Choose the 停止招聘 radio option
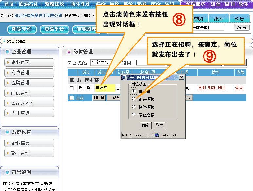Screen dimensions: 253x191 tap(133, 115)
